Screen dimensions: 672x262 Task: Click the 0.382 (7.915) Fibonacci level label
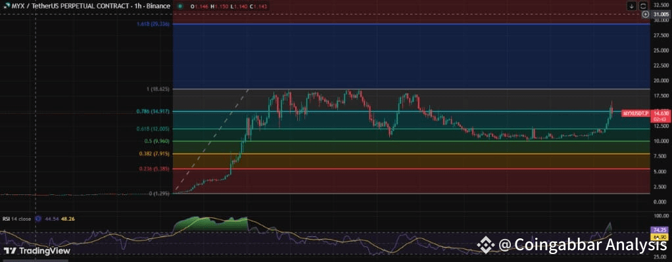pos(155,154)
